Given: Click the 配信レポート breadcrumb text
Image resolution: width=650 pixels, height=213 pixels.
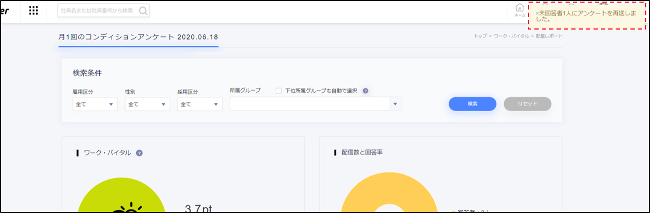Looking at the screenshot, I should pyautogui.click(x=549, y=36).
